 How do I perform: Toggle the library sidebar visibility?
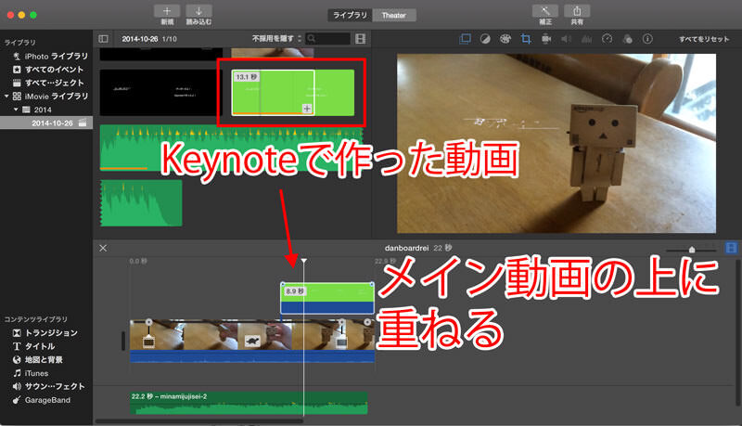(103, 39)
